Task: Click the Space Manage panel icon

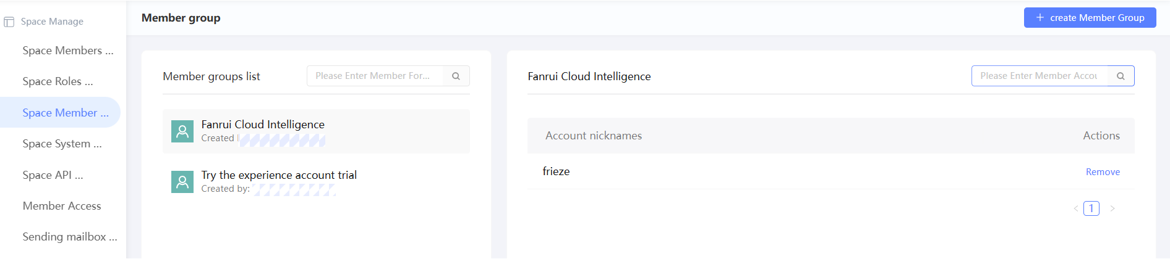Action: (x=9, y=22)
